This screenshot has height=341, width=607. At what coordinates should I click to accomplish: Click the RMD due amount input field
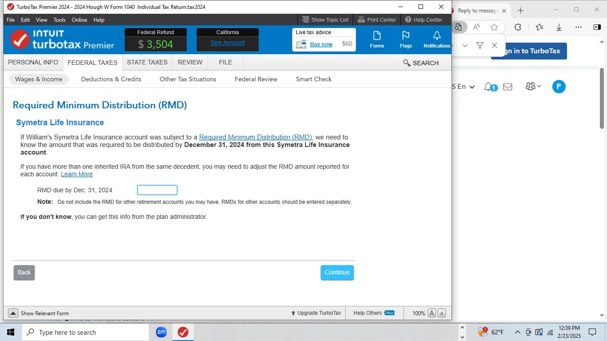tap(157, 190)
